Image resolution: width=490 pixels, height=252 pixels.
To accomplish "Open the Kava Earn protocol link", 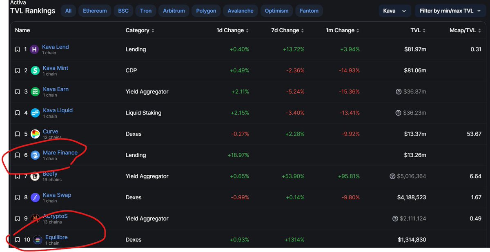I will coord(56,89).
